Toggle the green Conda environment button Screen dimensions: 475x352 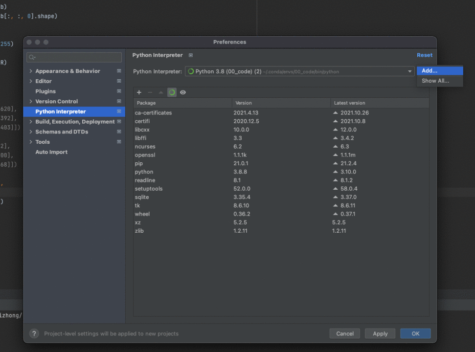tap(172, 92)
